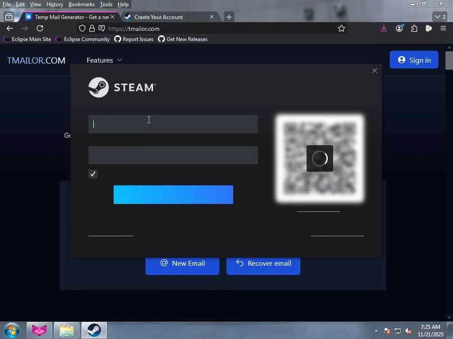Screen dimensions: 453x339
Task: Open the pink browser icon in taskbar
Action: (x=39, y=330)
